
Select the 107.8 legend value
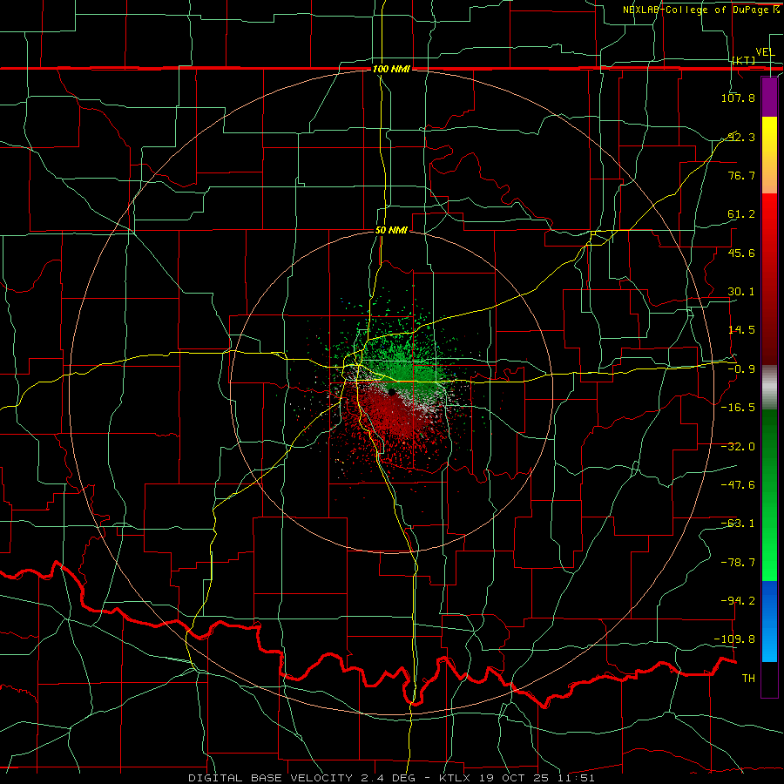click(x=738, y=98)
